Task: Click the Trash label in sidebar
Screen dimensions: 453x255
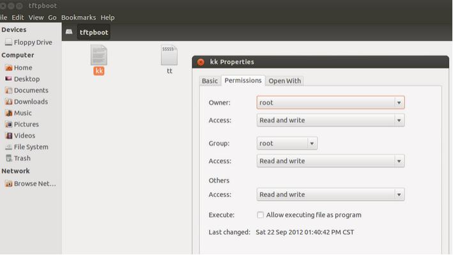Action: coord(22,158)
